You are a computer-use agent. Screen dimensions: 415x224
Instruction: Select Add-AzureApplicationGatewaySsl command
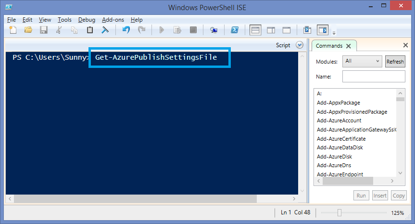(356, 130)
